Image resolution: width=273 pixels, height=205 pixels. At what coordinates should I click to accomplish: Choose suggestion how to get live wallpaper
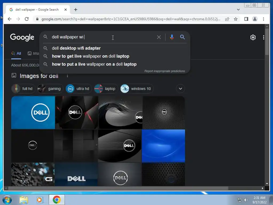(x=115, y=56)
